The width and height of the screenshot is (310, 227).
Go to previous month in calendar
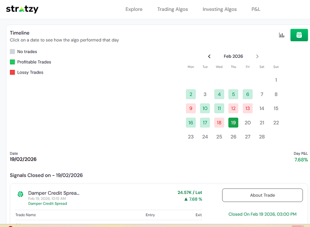(209, 56)
